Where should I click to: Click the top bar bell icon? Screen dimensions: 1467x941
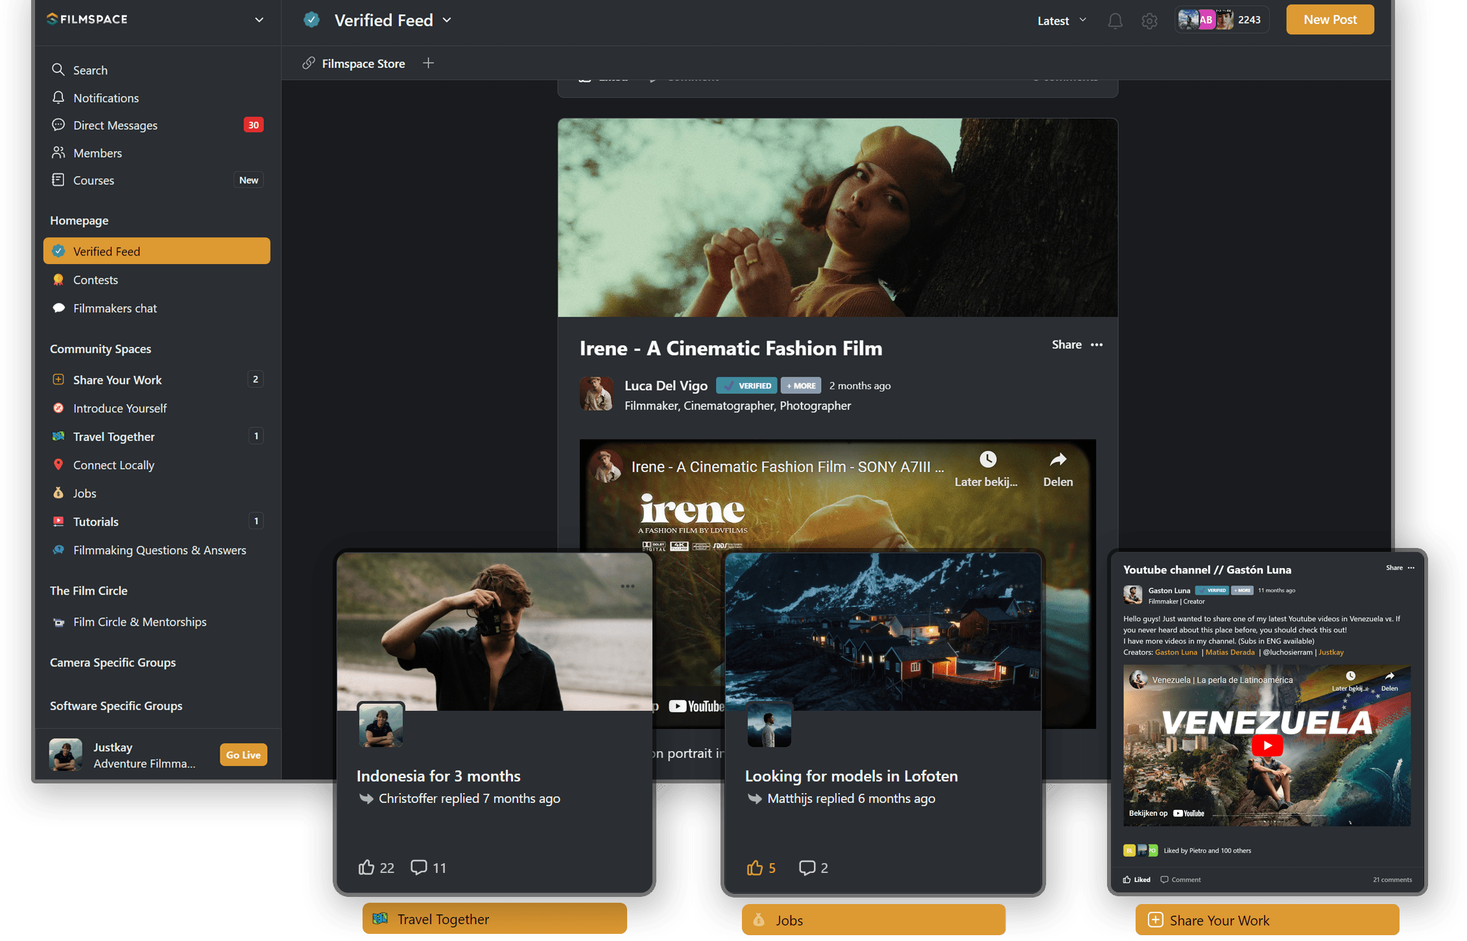point(1115,21)
